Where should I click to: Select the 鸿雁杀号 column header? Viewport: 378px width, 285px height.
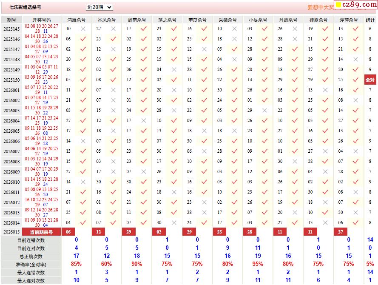tap(76, 20)
